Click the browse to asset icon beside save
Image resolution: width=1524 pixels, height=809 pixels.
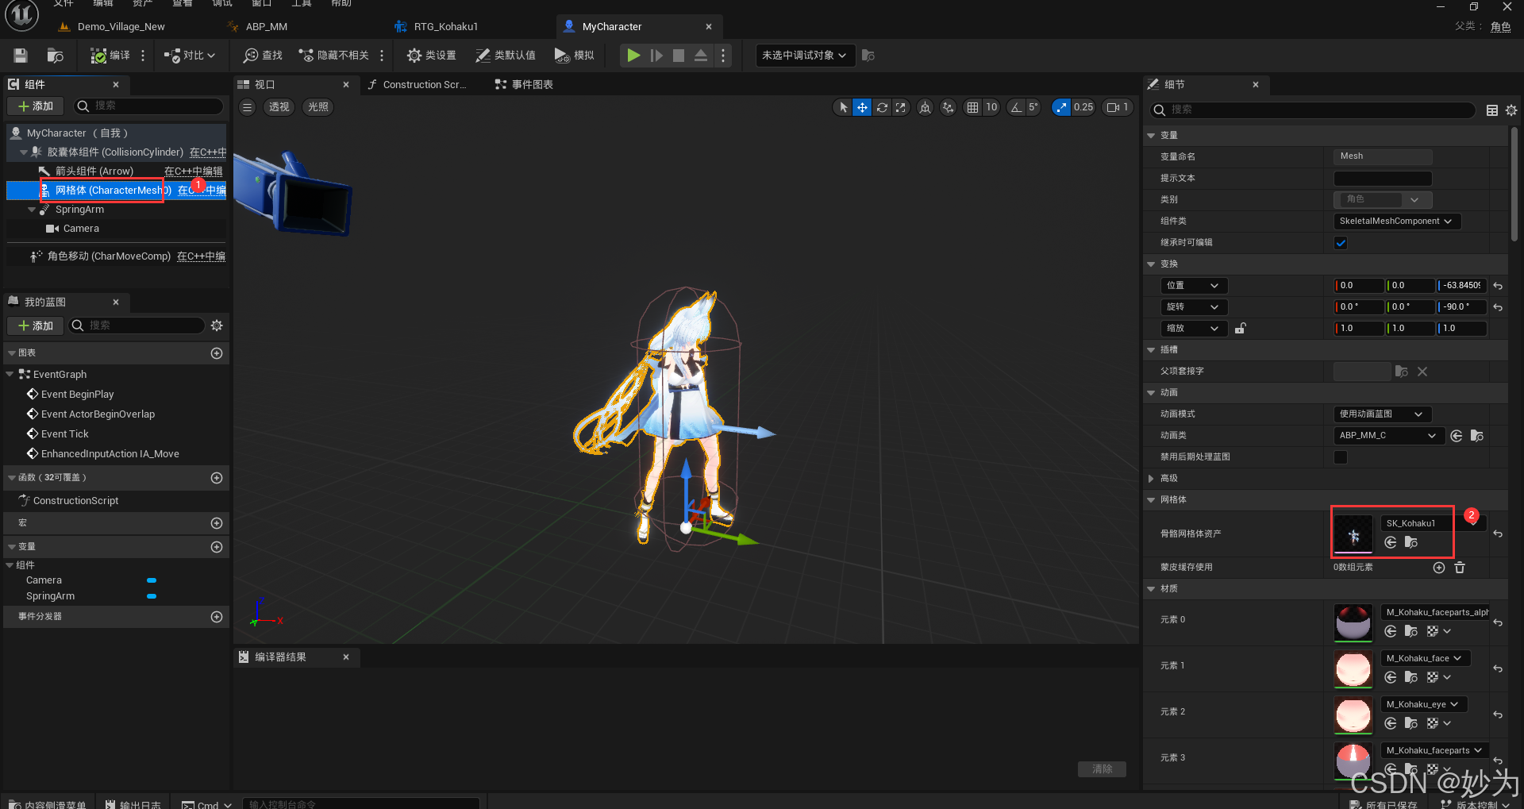(55, 56)
